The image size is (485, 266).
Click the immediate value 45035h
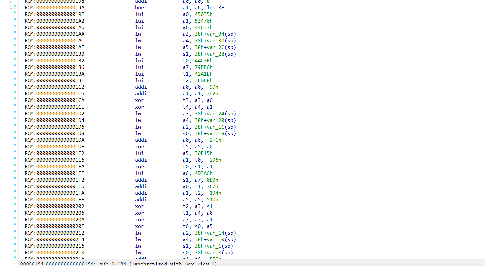point(204,14)
